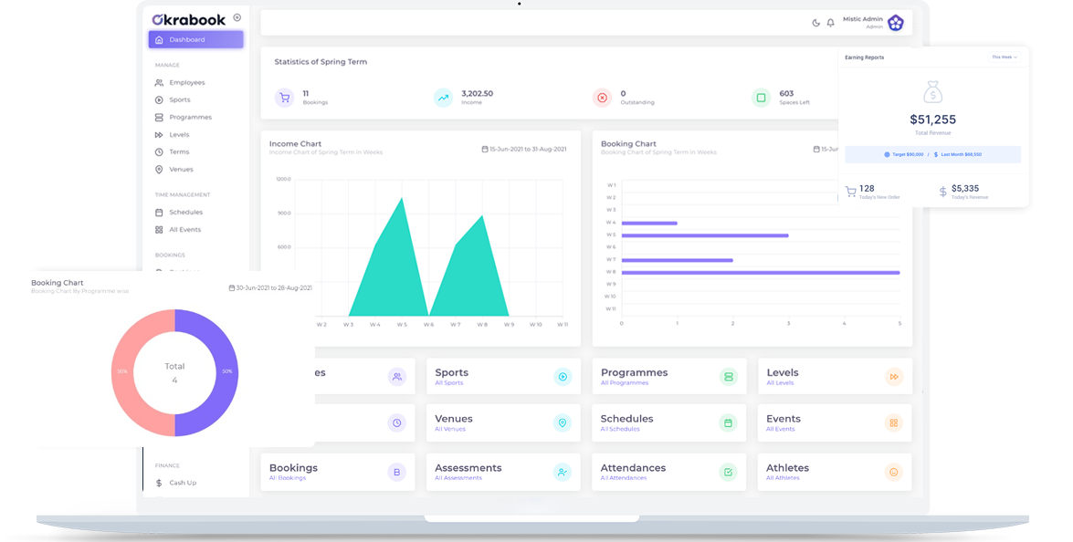Open notifications via the bell icon
The width and height of the screenshot is (1073, 542).
point(830,23)
